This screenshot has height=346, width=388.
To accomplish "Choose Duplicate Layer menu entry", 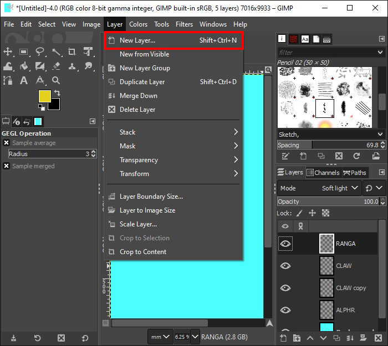I will [x=173, y=82].
